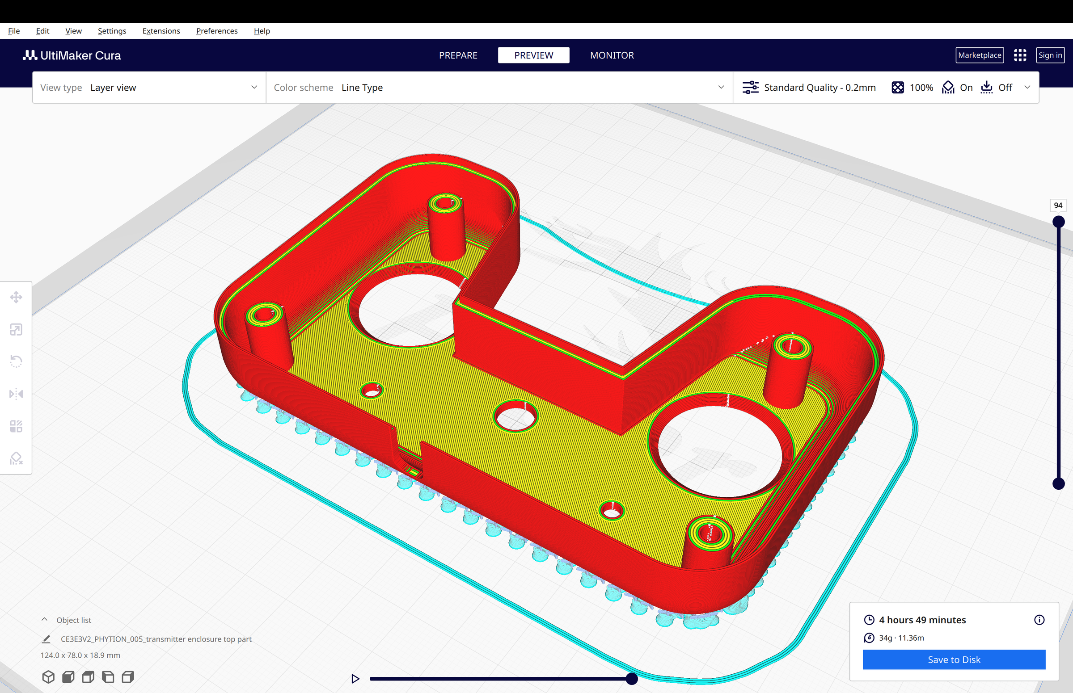Play the layer simulation
The image size is (1073, 693).
point(355,678)
